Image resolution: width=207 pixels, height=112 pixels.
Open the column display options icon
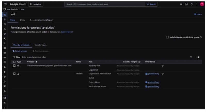198,57
